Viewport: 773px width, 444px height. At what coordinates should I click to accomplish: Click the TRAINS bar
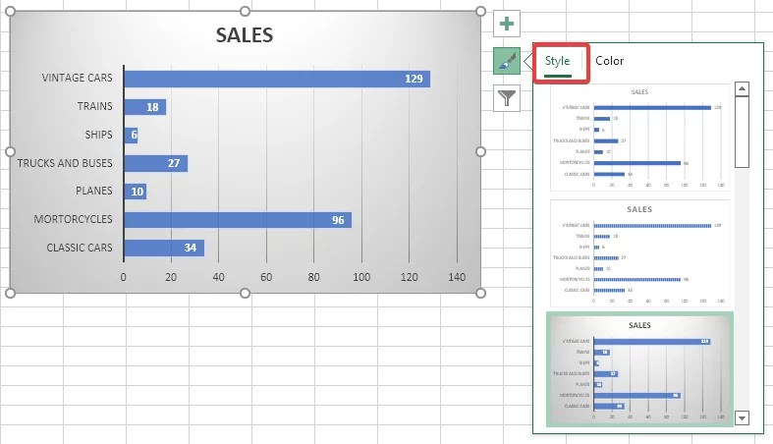tap(145, 107)
